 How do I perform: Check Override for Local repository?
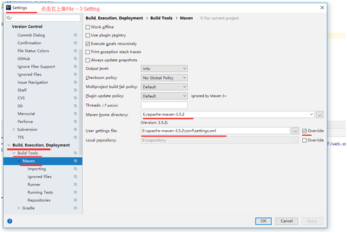click(305, 140)
